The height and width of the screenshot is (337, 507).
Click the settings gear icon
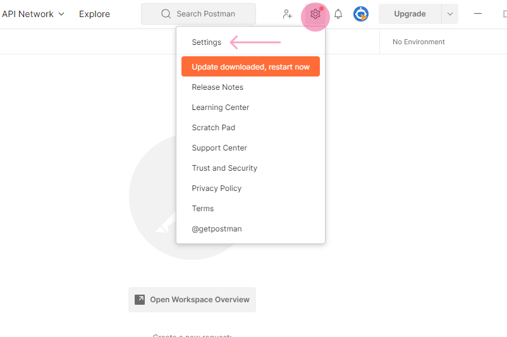pyautogui.click(x=315, y=14)
